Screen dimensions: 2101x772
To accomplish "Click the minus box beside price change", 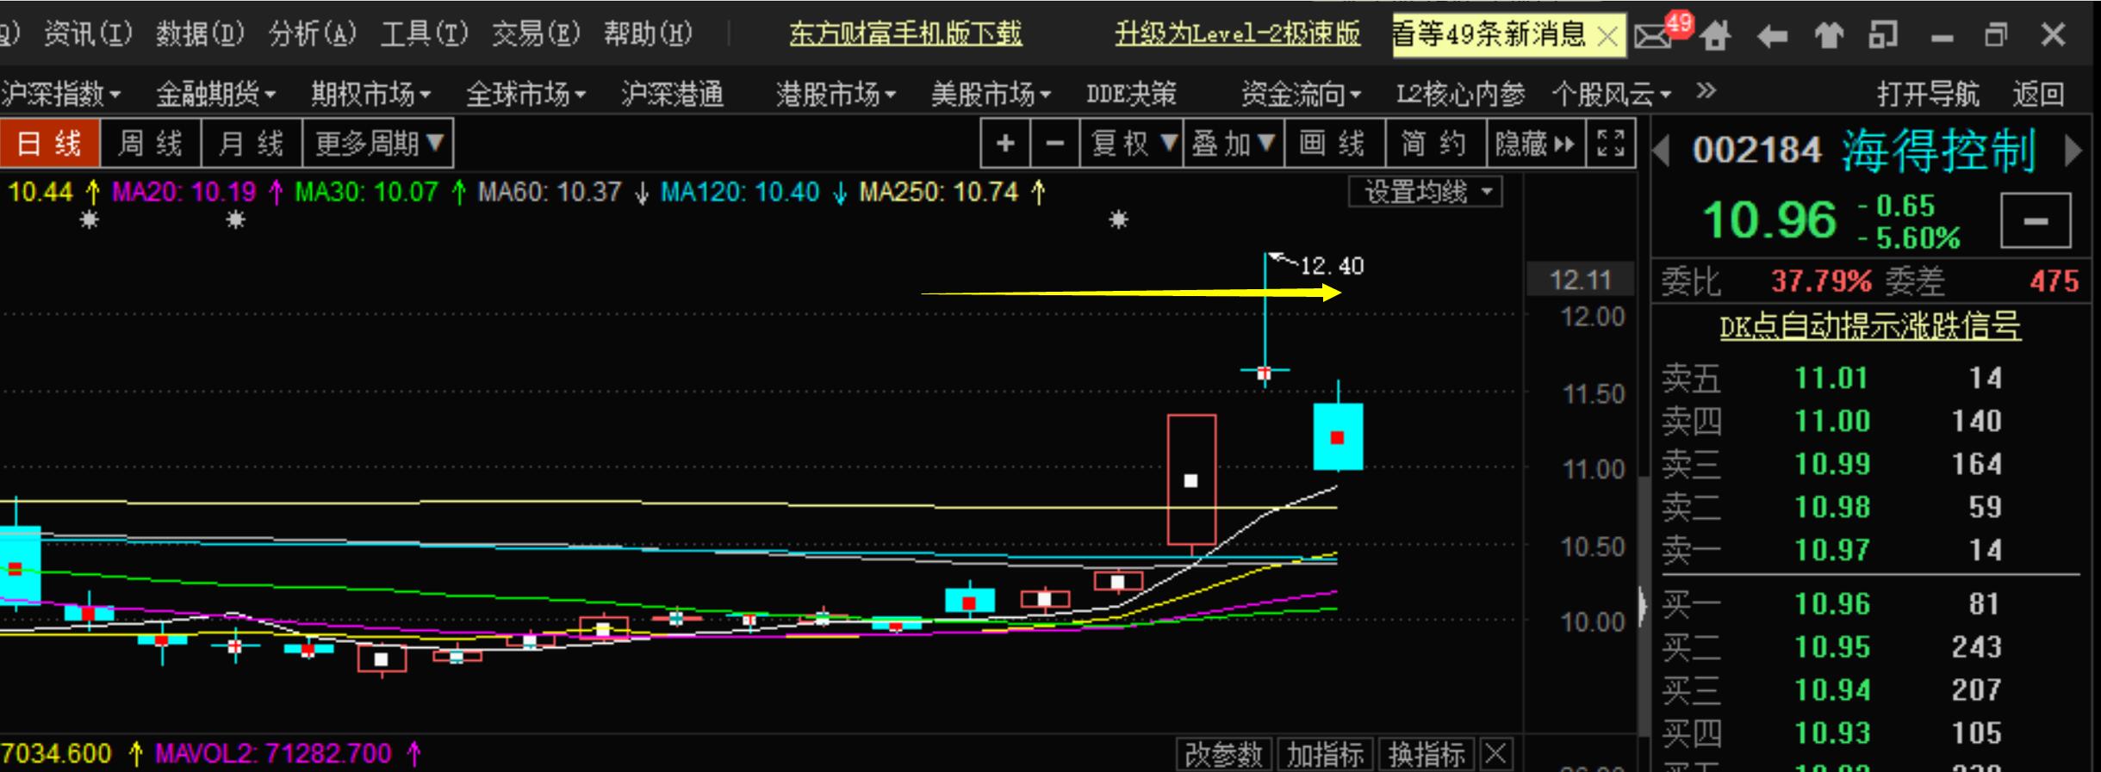I will (2036, 221).
